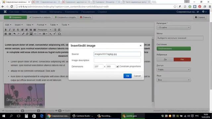Bookmark page with star icon

point(175,7)
